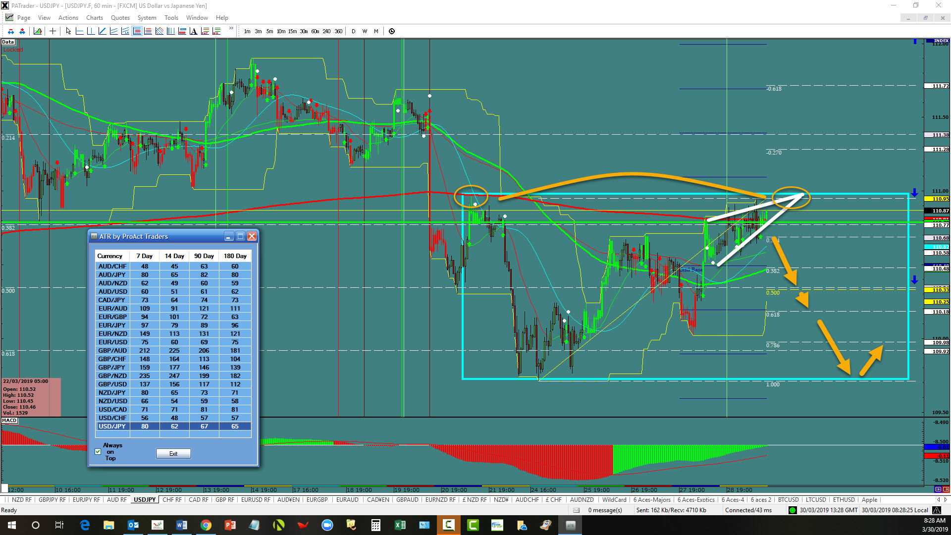951x535 pixels.
Task: Select the arrow pointer tool
Action: [x=68, y=31]
